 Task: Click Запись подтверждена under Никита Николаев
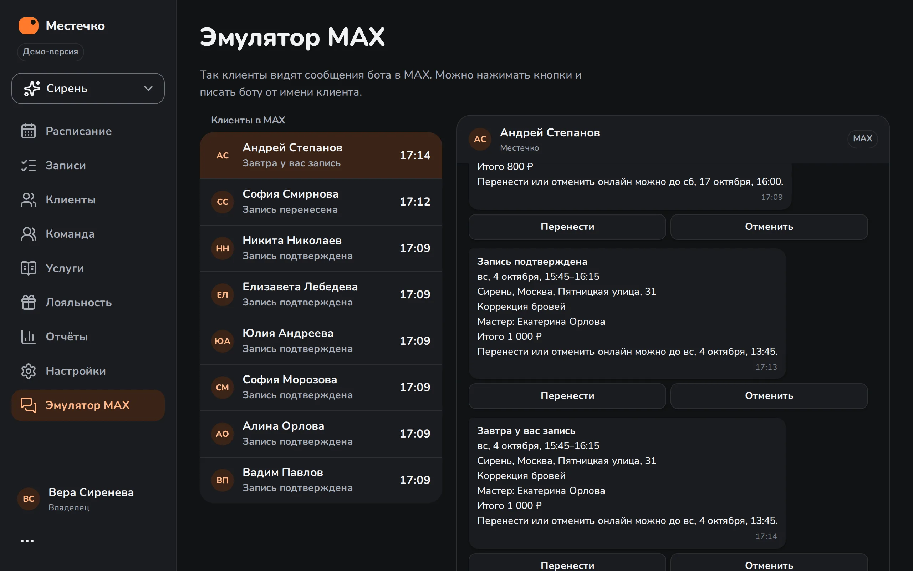pos(297,256)
